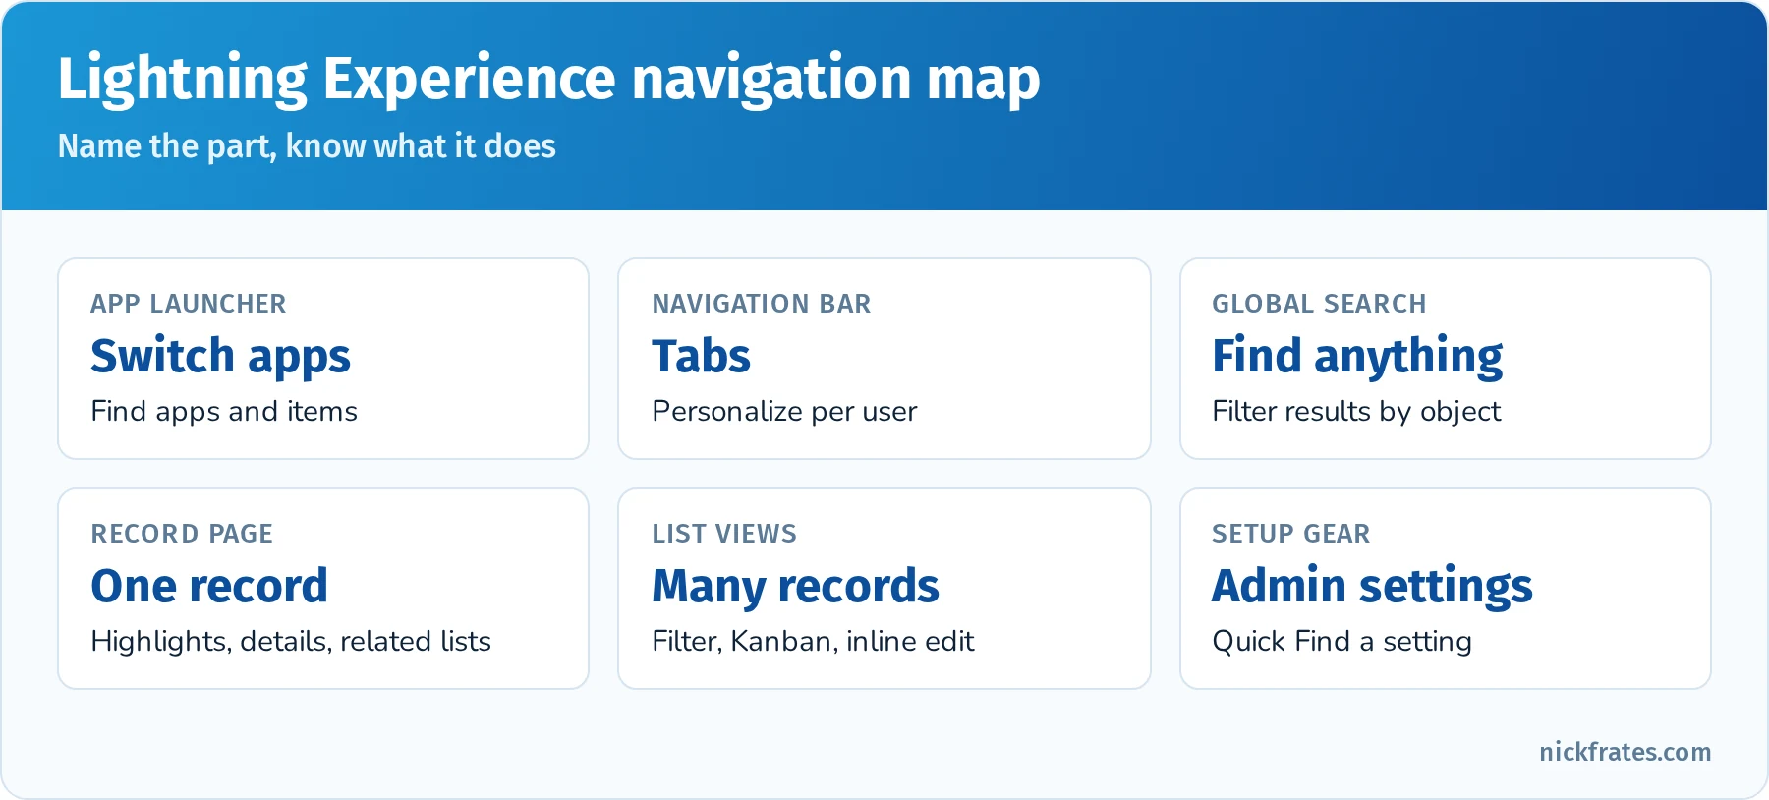
Task: Click the 'Lightning Experience navigation map' title
Action: tap(548, 80)
